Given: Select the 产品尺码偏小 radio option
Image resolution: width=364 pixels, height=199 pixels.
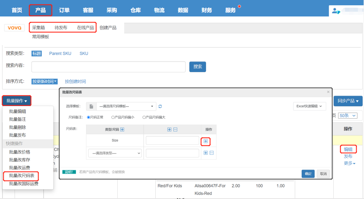Looking at the screenshot, I should [114, 118].
